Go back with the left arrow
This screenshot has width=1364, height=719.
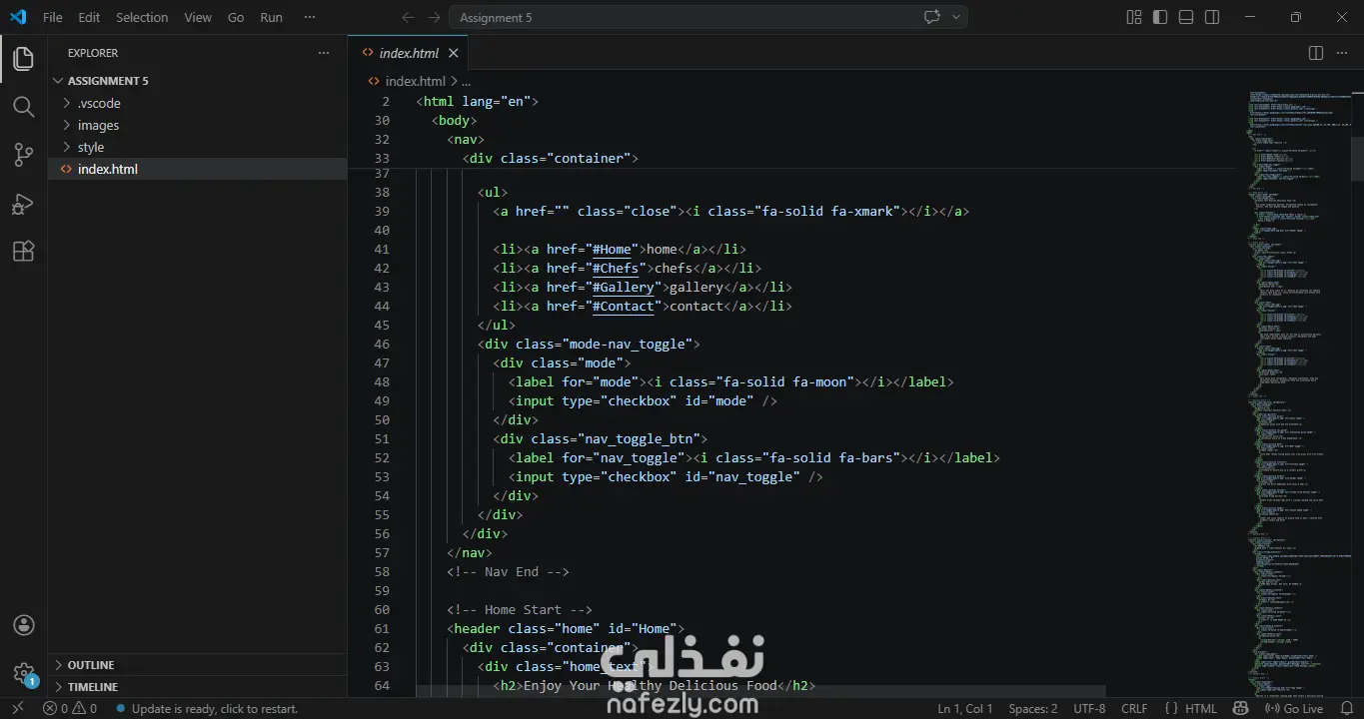point(407,17)
